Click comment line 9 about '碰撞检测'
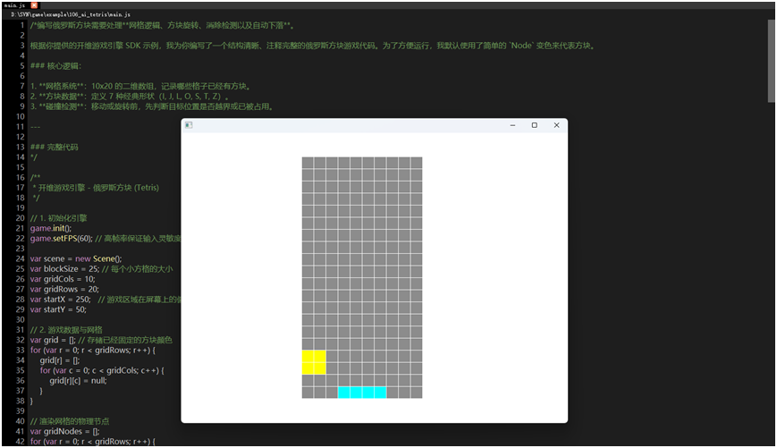The height and width of the screenshot is (448, 777). pos(152,106)
